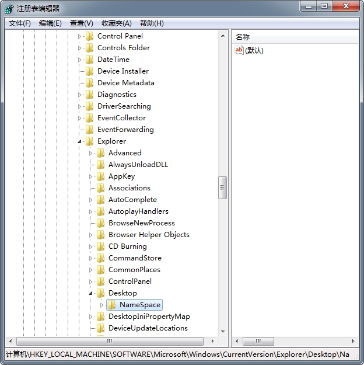
Task: Open the 帮助(H) menu
Action: (x=152, y=23)
